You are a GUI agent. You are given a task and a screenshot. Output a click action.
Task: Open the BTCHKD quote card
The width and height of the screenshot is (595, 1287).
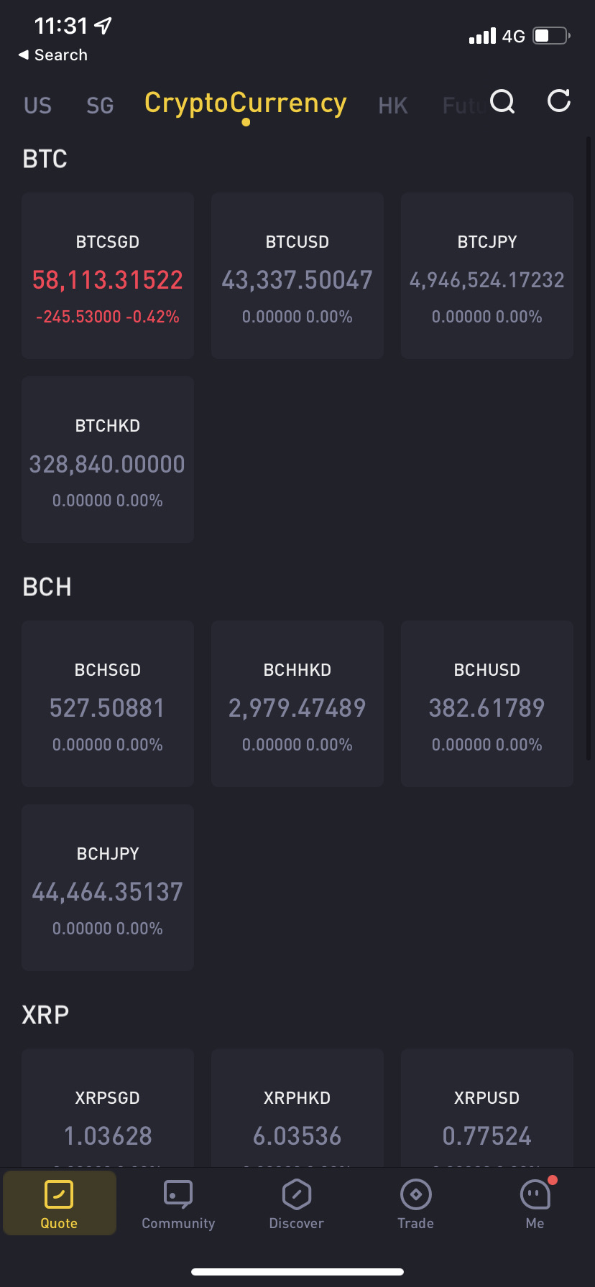[108, 460]
